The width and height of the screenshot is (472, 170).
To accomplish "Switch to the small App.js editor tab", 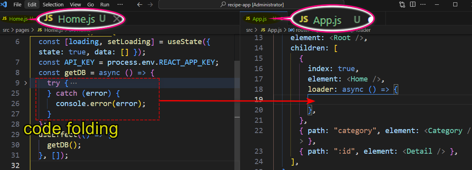I will [259, 19].
